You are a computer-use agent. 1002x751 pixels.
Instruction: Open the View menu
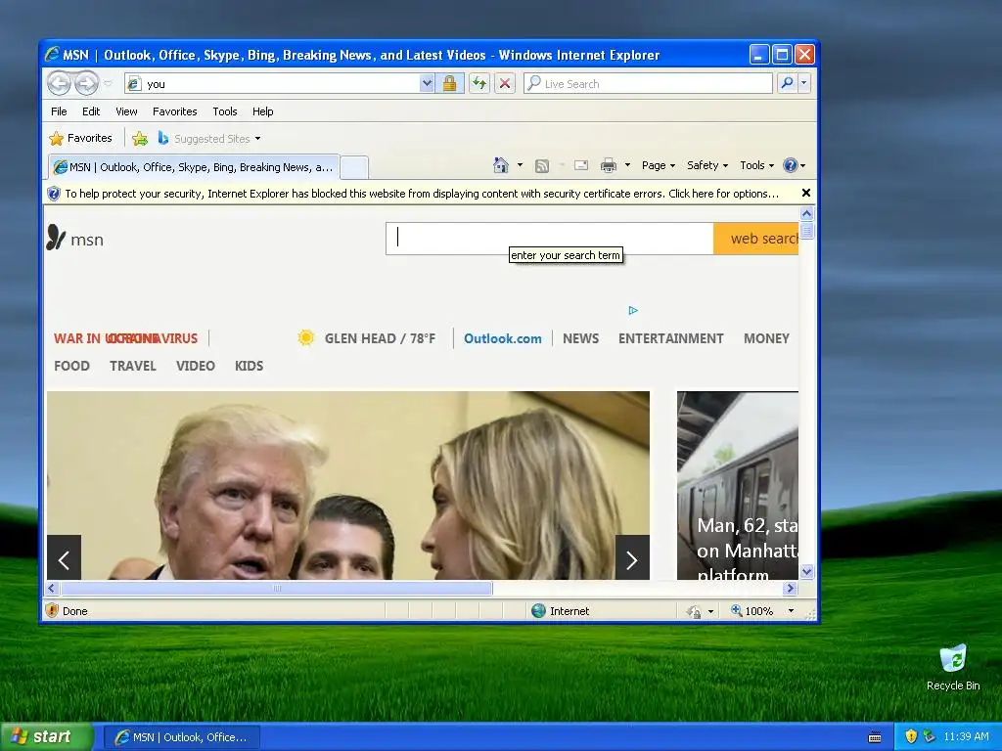point(126,111)
